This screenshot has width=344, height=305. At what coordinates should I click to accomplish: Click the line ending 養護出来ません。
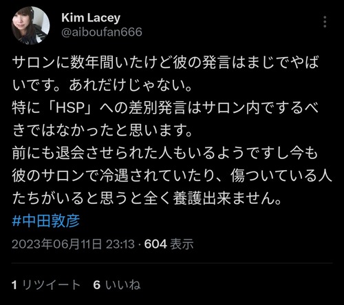(x=147, y=198)
